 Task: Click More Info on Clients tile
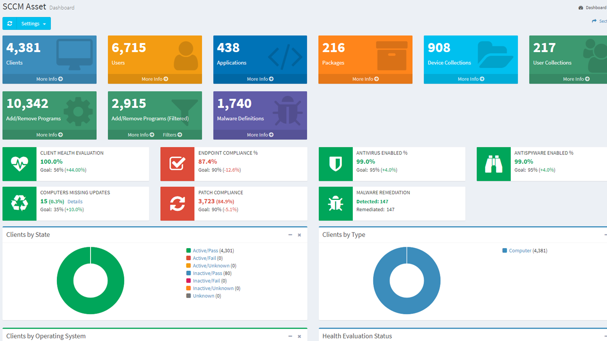[49, 79]
